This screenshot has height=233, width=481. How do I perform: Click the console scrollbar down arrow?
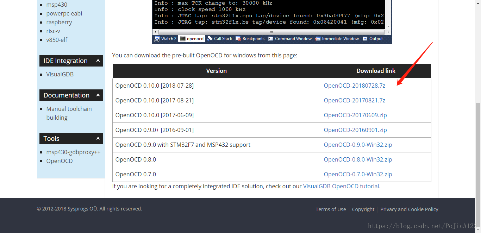point(388,26)
